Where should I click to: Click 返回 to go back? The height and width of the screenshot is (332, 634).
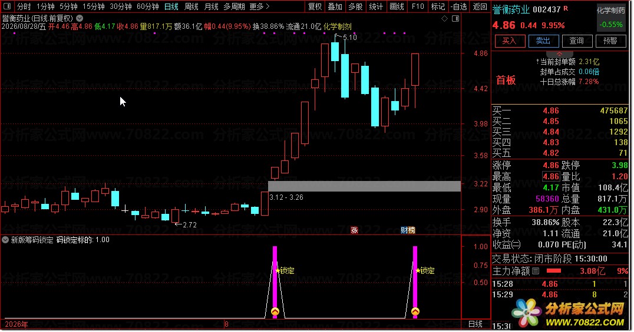tap(480, 6)
